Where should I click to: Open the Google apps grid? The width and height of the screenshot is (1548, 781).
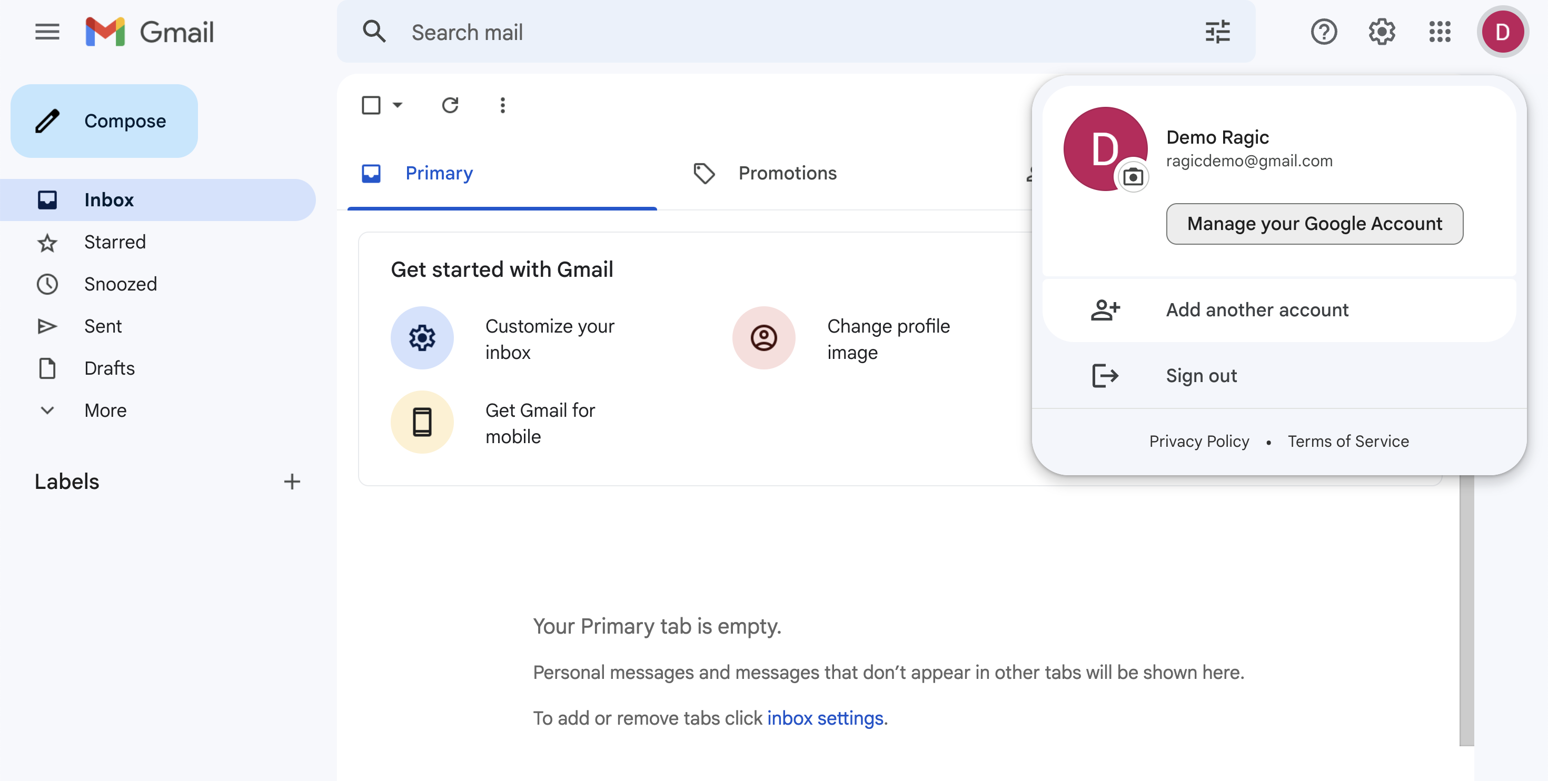click(1440, 32)
